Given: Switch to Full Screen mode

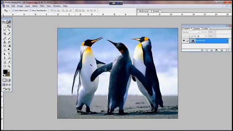Looking at the screenshot, I should point(9,85).
